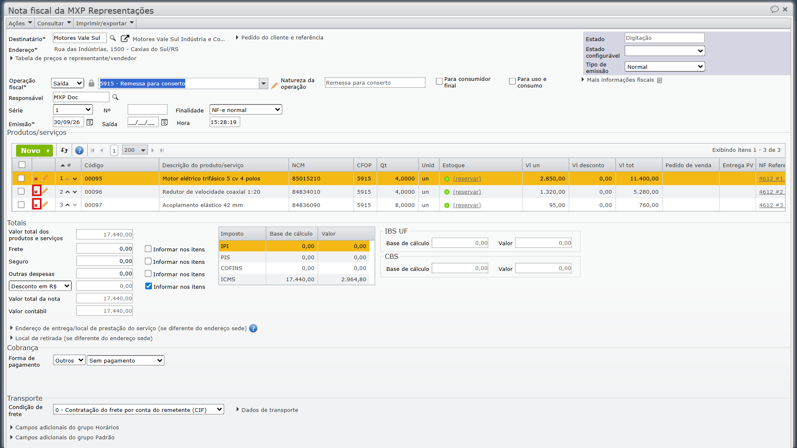Screen dimensions: 797x448
Task: Toggle Para consumidor final checkbox
Action: click(x=439, y=81)
